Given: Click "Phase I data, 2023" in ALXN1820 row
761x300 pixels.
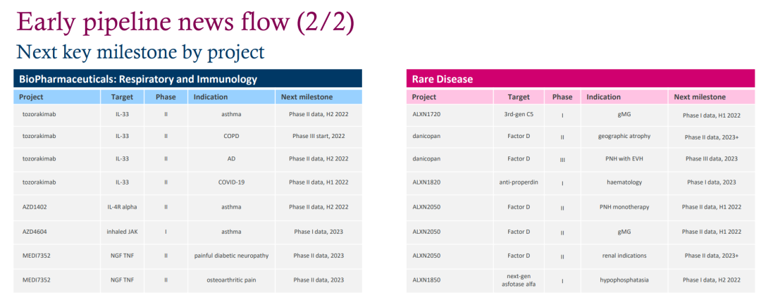Looking at the screenshot, I should click(x=712, y=182).
